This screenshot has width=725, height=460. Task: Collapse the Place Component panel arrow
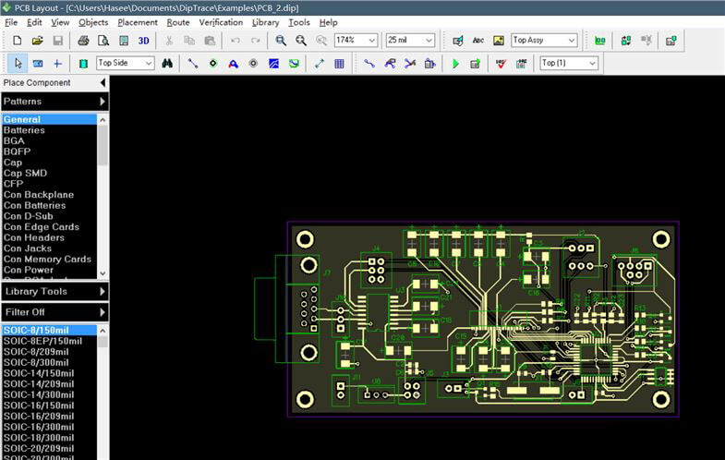103,83
